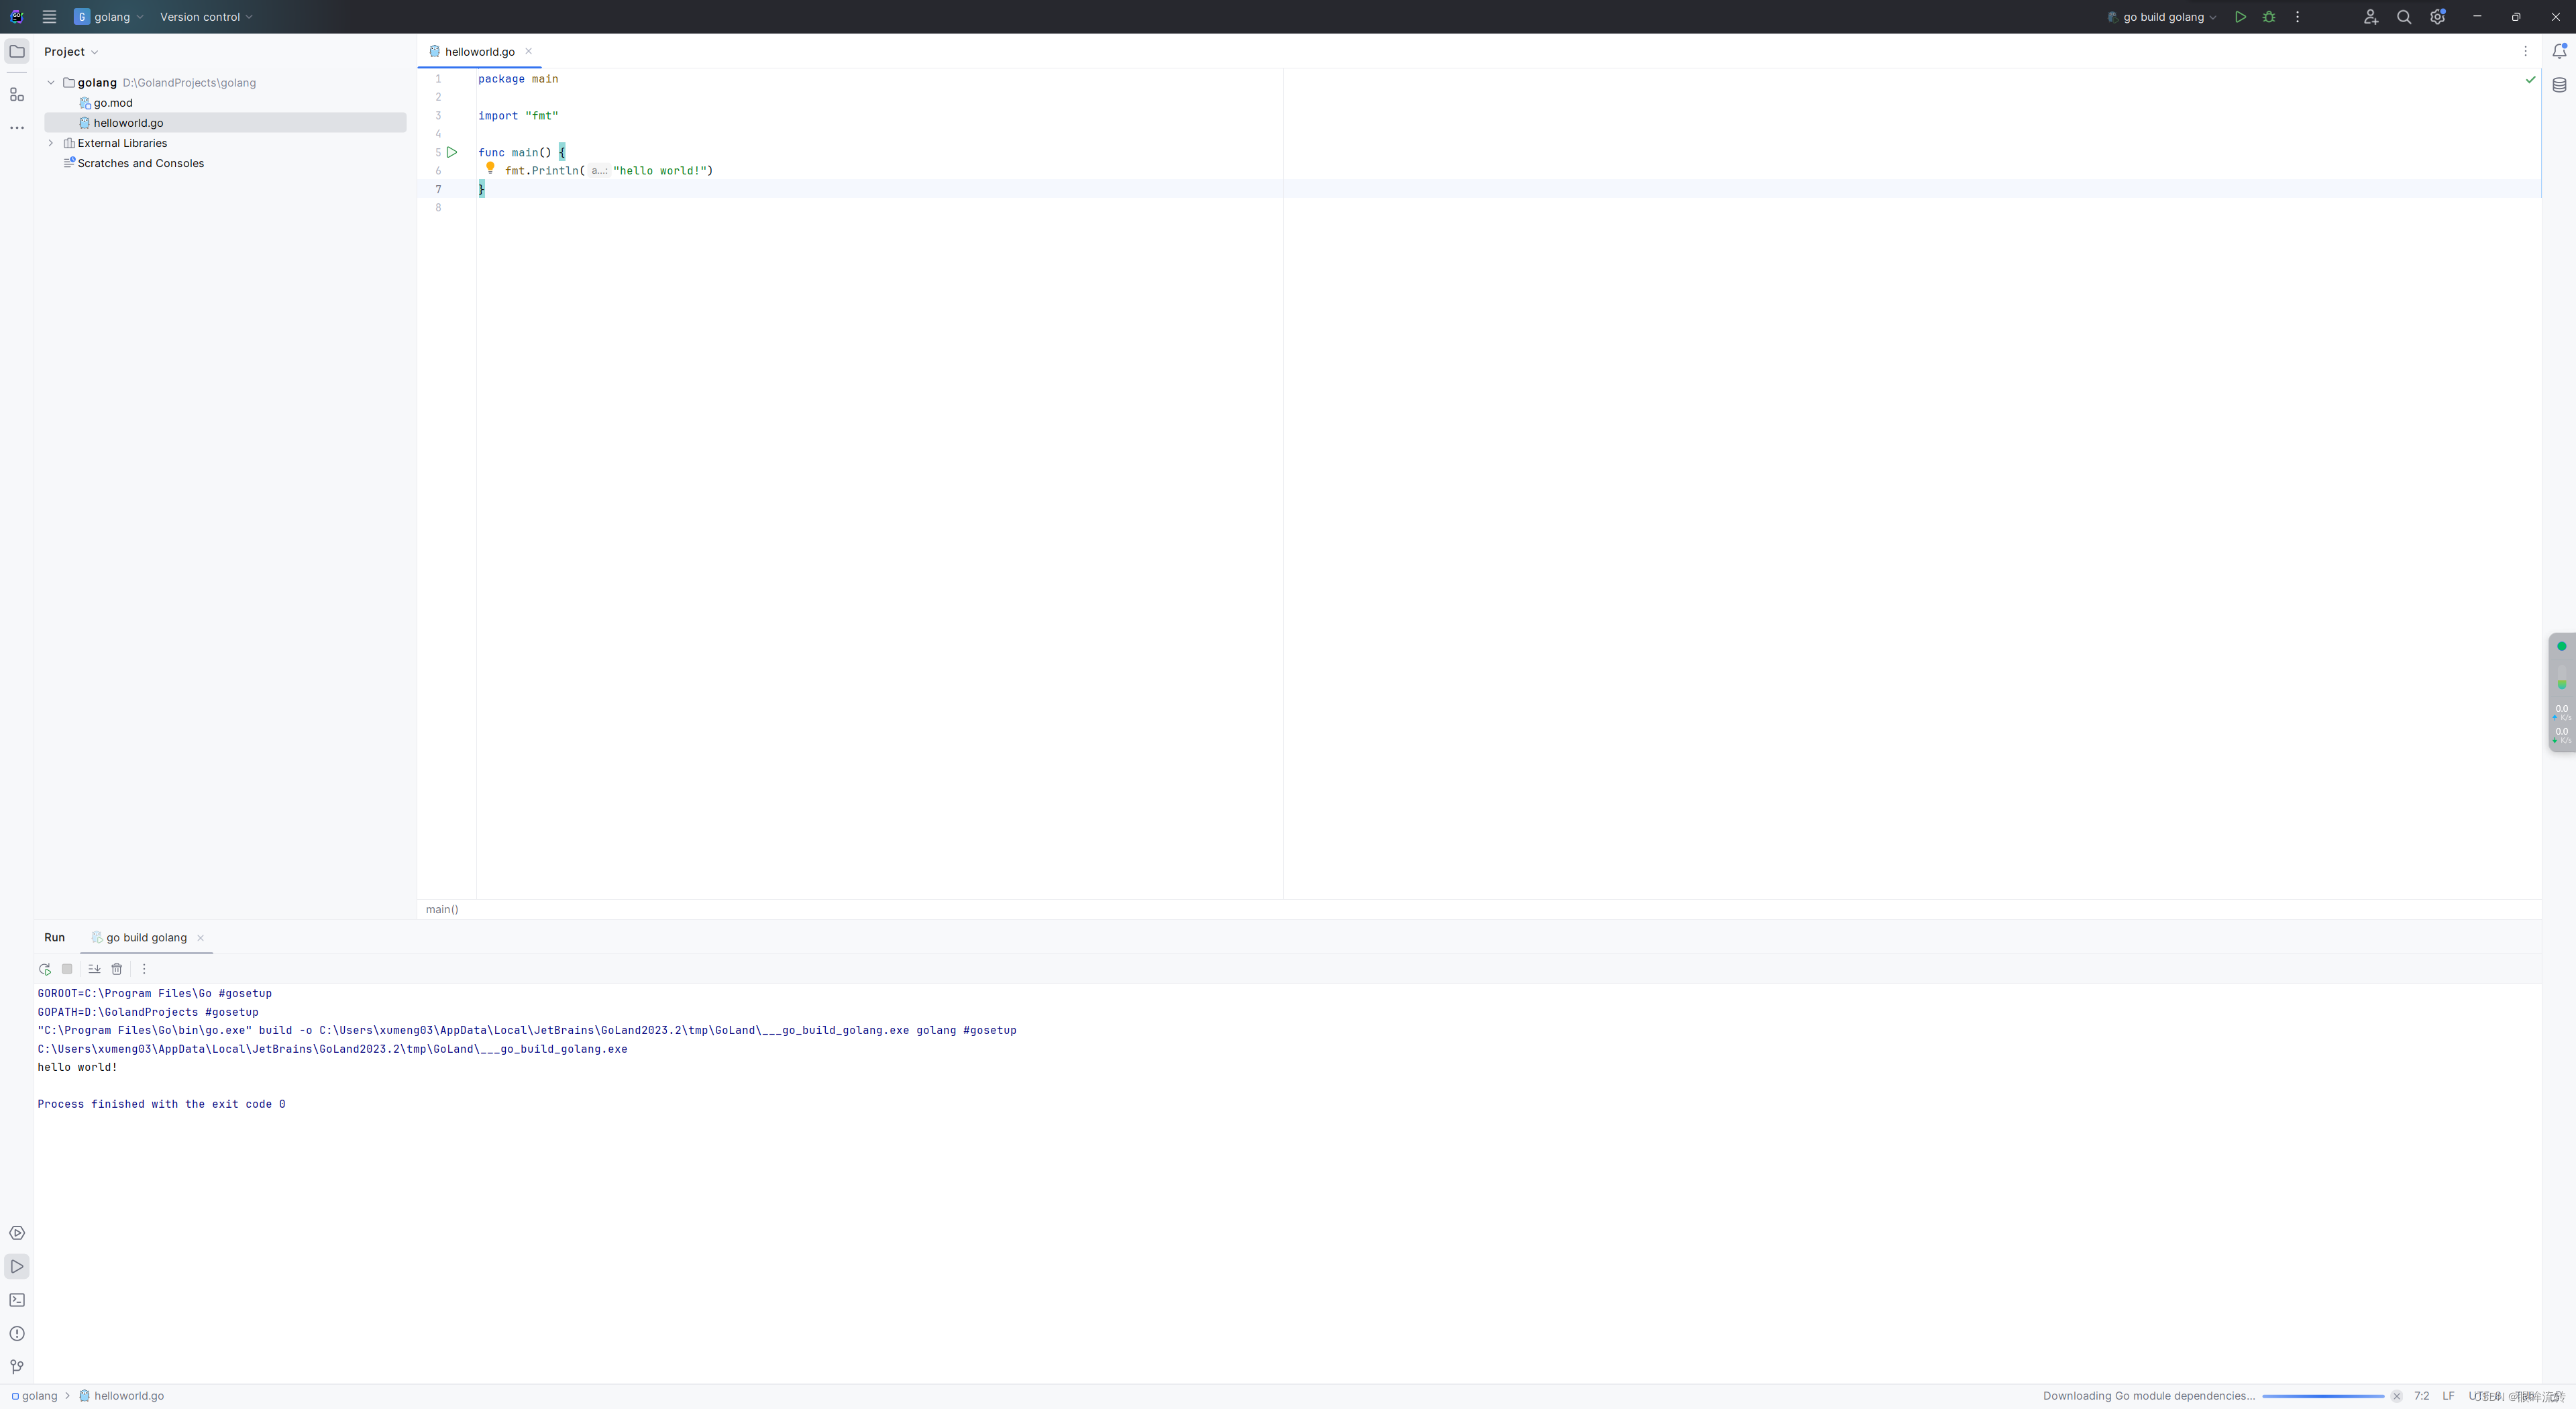Click the go build golang run configuration
Screen dimensions: 2576x1409
(2159, 15)
